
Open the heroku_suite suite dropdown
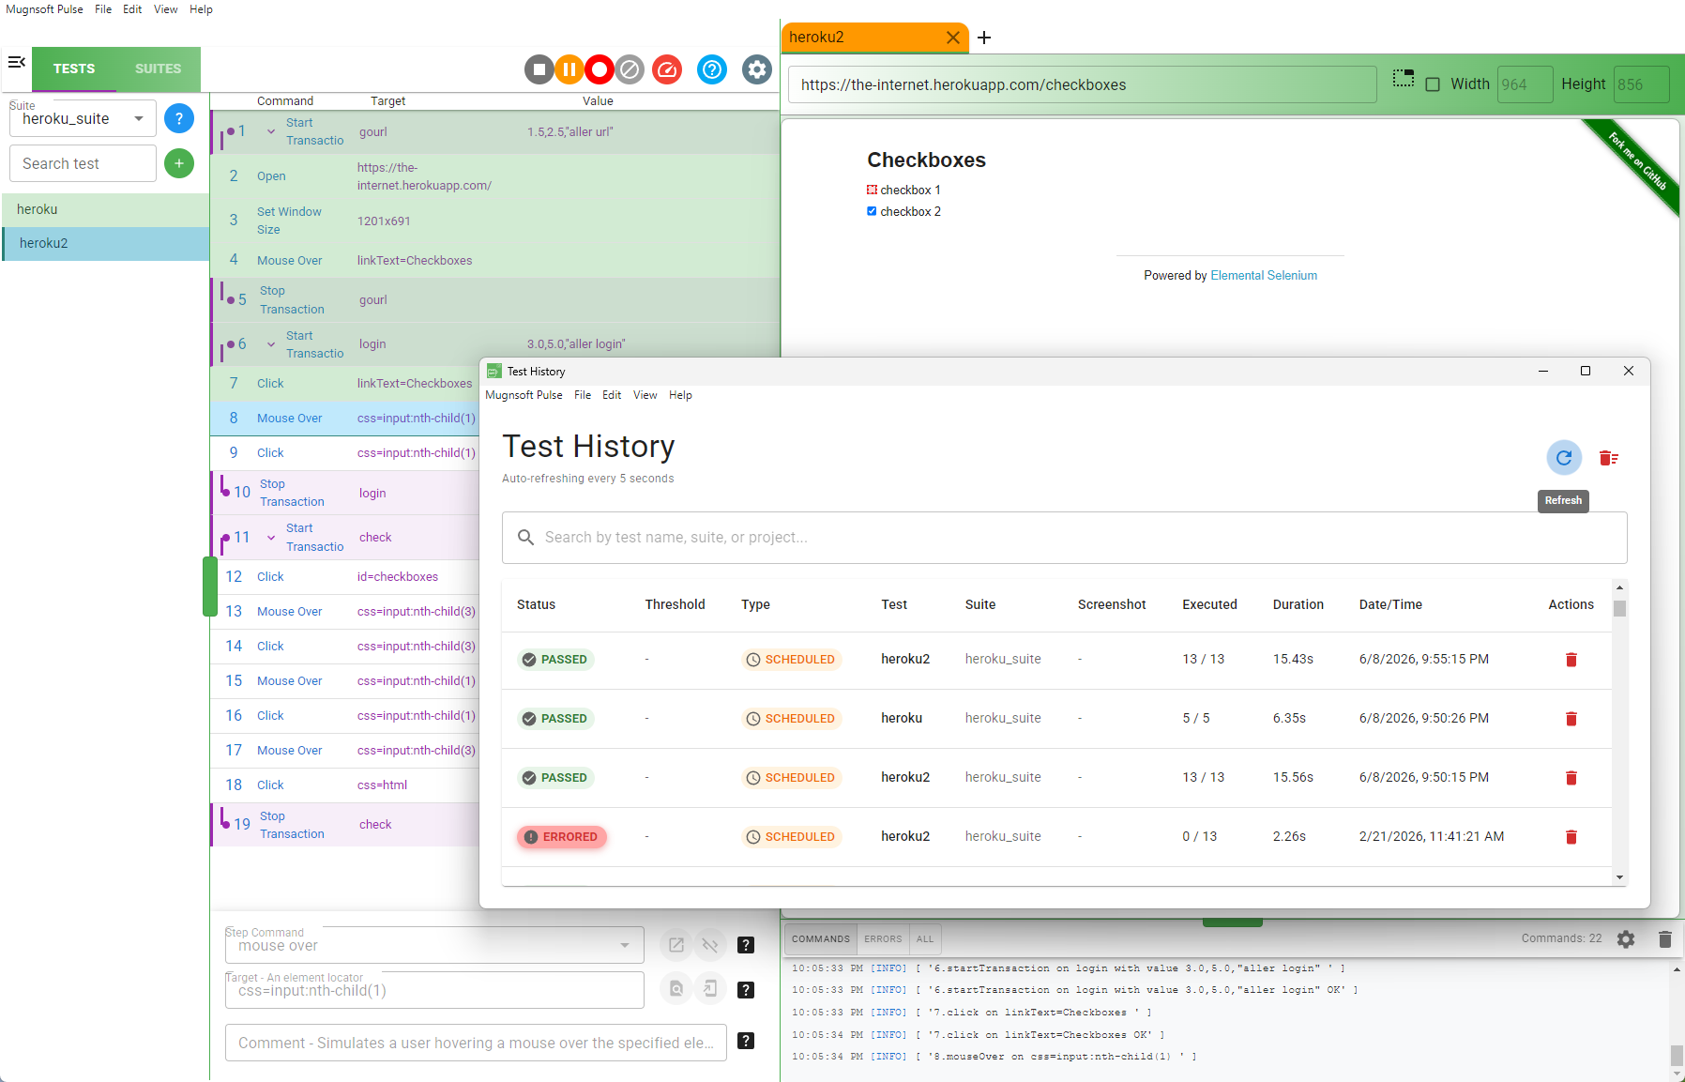coord(83,118)
